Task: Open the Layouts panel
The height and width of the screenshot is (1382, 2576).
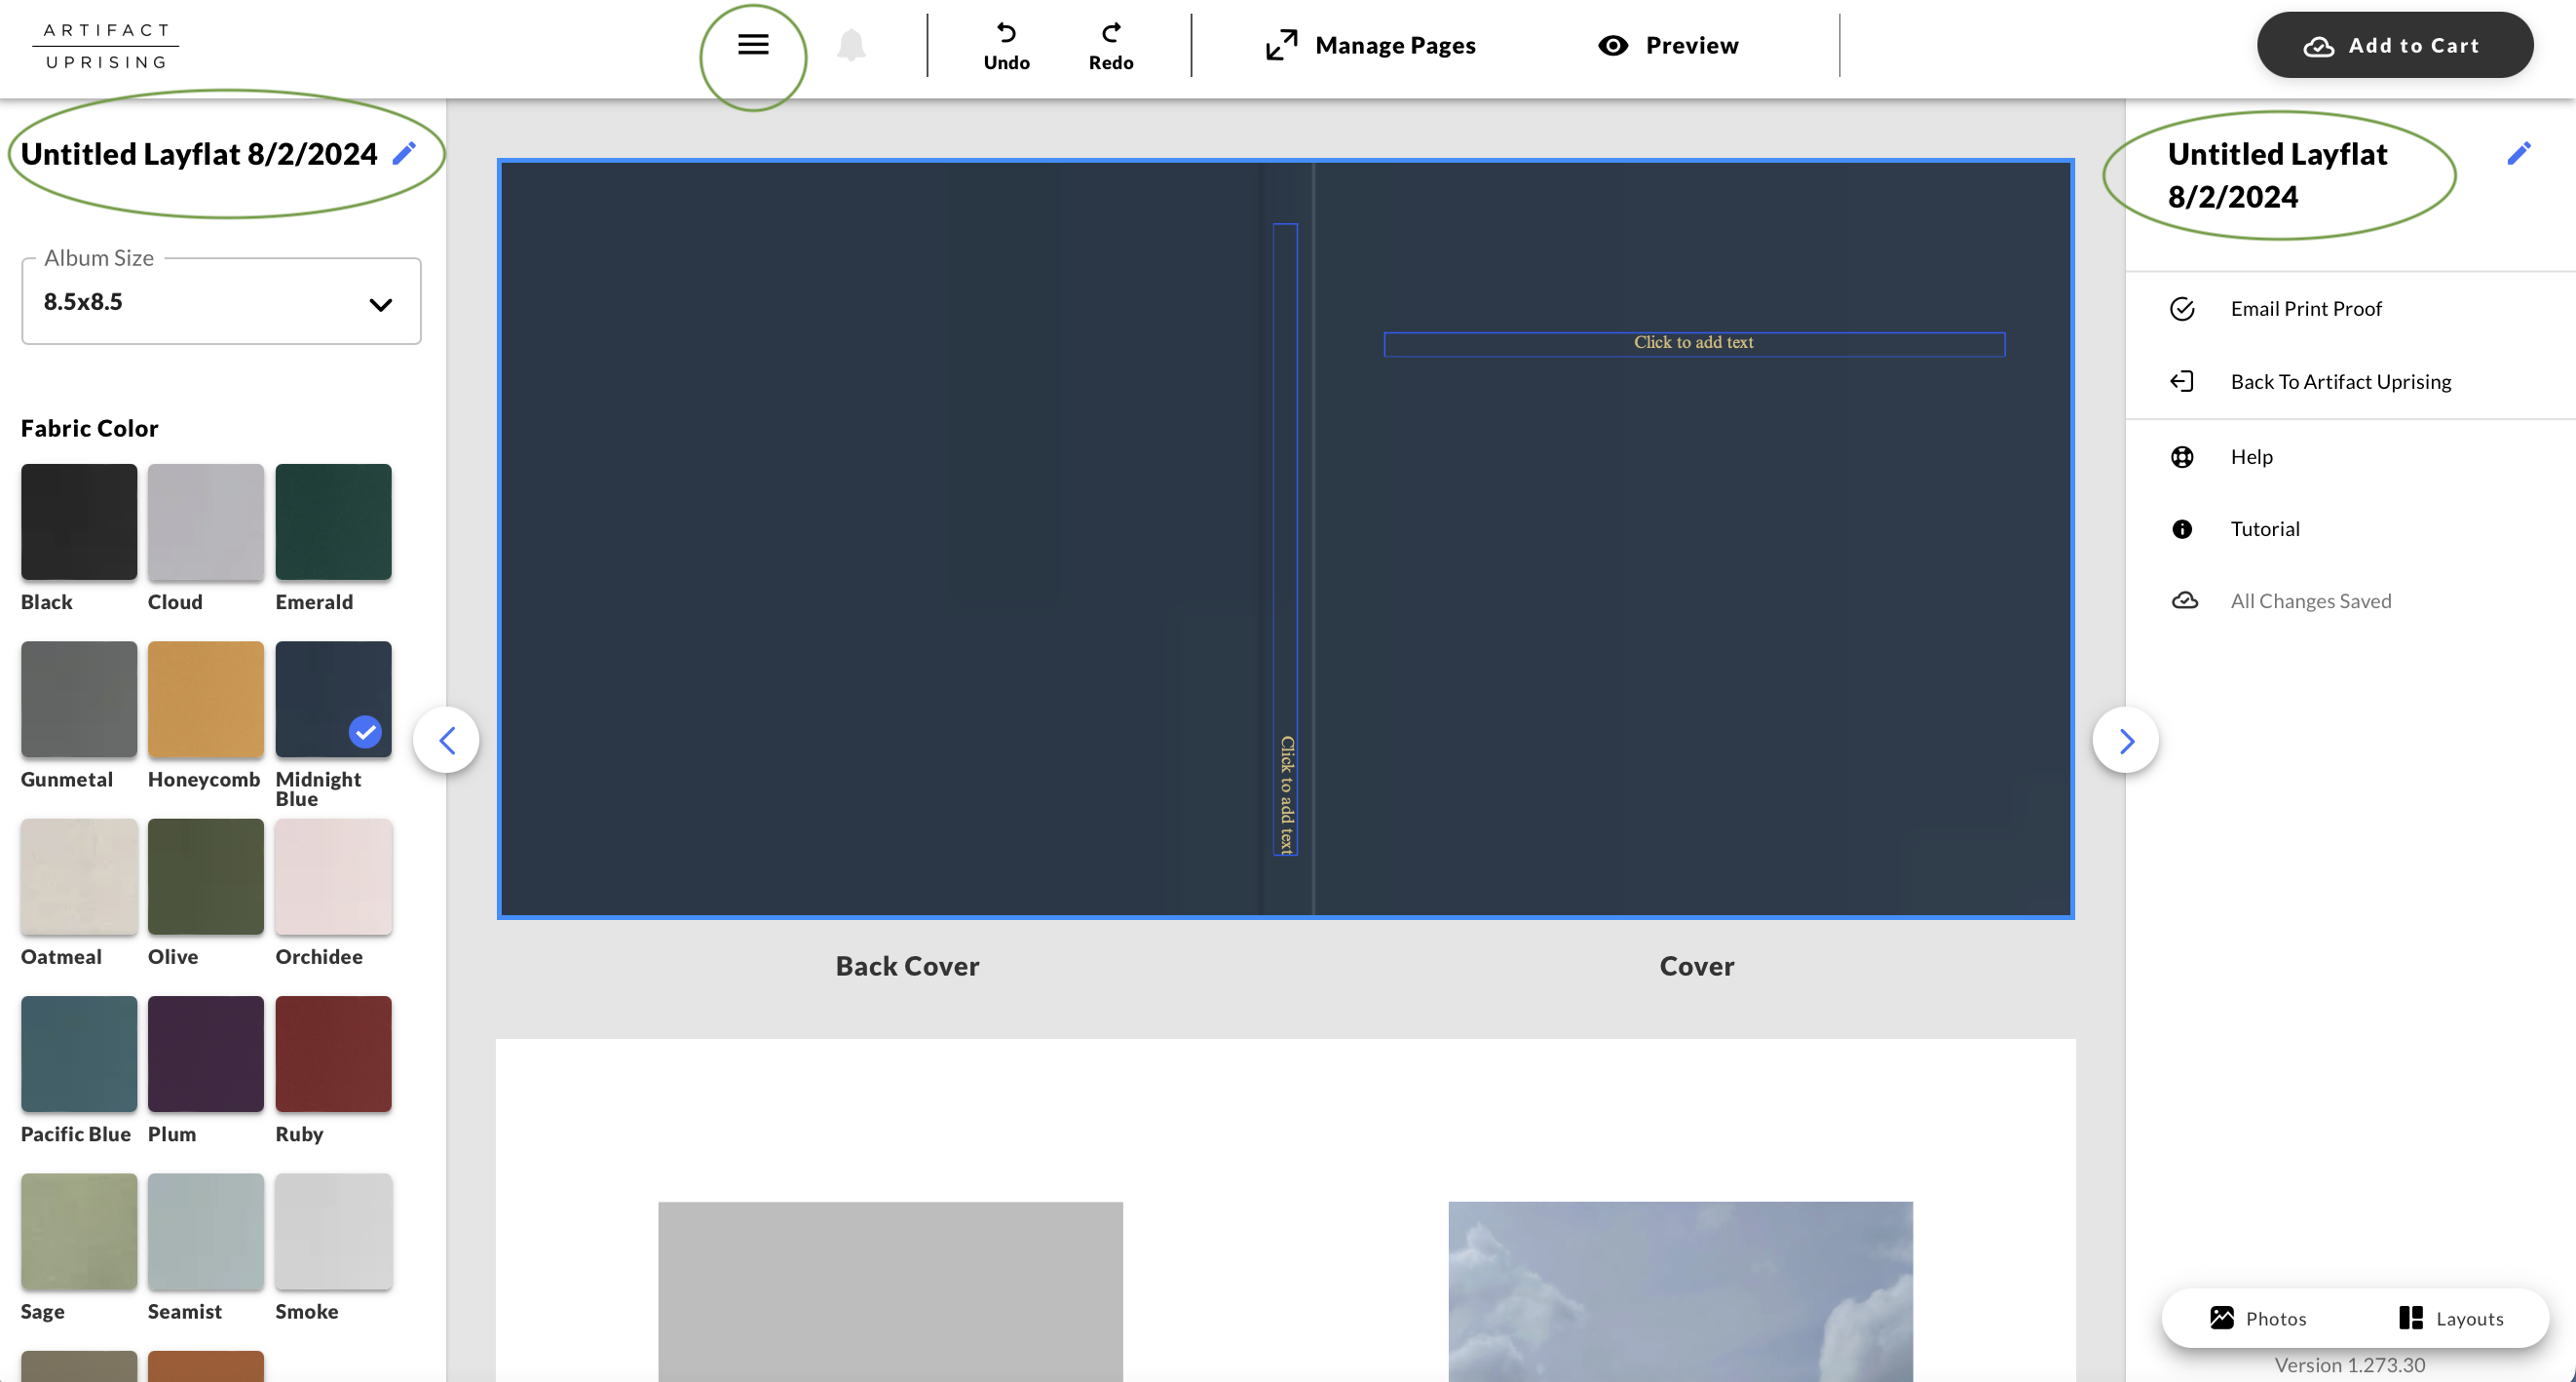Action: [2450, 1318]
